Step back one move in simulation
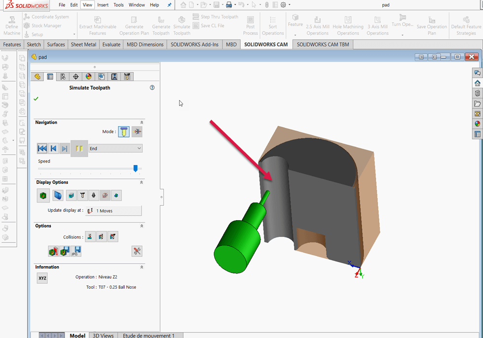This screenshot has height=338, width=483. click(53, 148)
